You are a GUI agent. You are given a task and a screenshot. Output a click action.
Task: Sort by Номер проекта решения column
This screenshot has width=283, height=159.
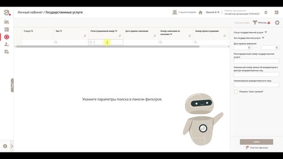225,36
